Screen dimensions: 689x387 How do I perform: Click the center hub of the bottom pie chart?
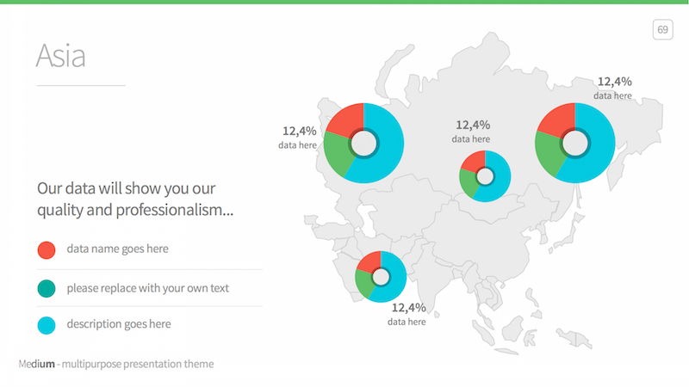click(381, 276)
